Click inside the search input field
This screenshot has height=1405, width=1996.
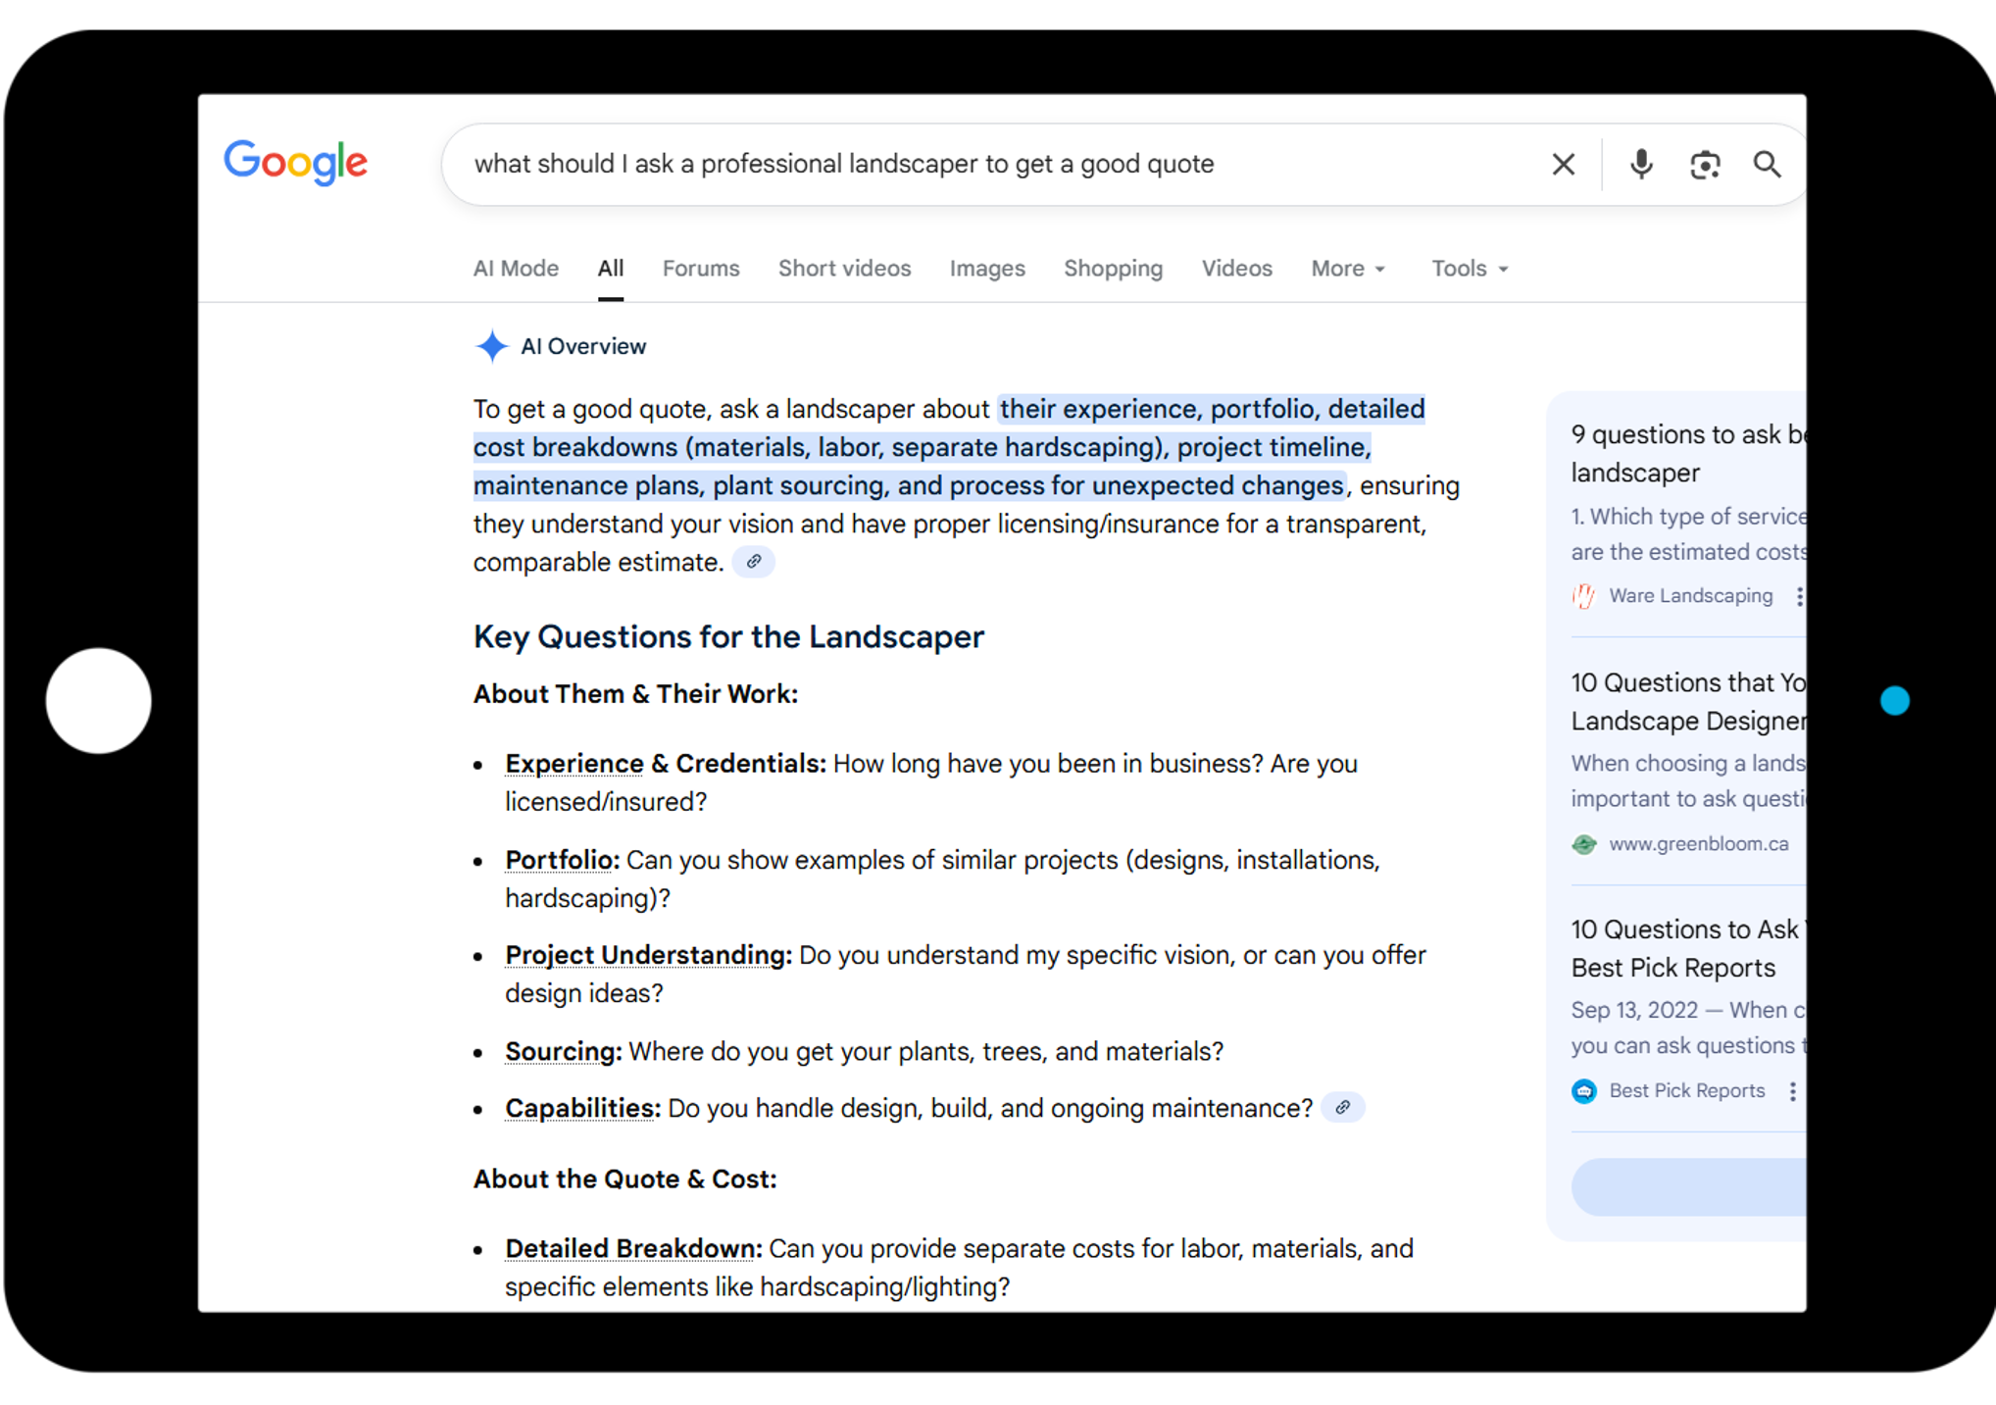click(x=980, y=164)
